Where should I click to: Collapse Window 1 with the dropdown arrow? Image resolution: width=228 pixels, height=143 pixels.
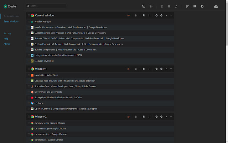point(171,69)
